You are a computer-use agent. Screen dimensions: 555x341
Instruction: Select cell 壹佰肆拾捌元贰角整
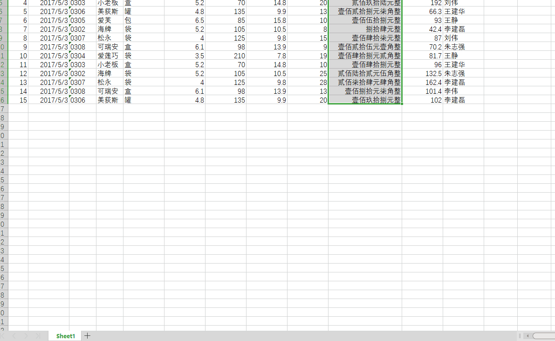[365, 56]
